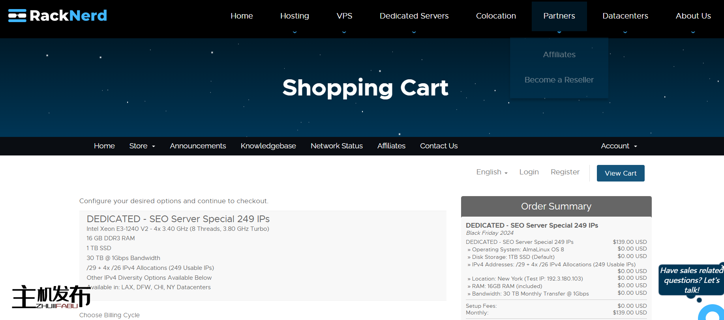The image size is (724, 320).
Task: Click the Order Summary header
Action: pos(556,206)
